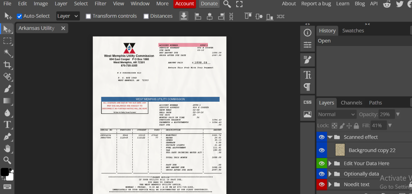Screen dimensions: 412x194
Task: Expand the Optionally data folder
Action: pos(330,174)
